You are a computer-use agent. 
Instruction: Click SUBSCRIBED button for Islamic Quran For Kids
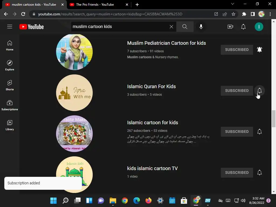tap(237, 91)
